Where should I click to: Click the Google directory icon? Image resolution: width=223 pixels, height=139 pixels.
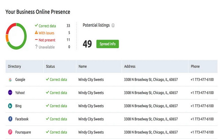tap(10, 80)
